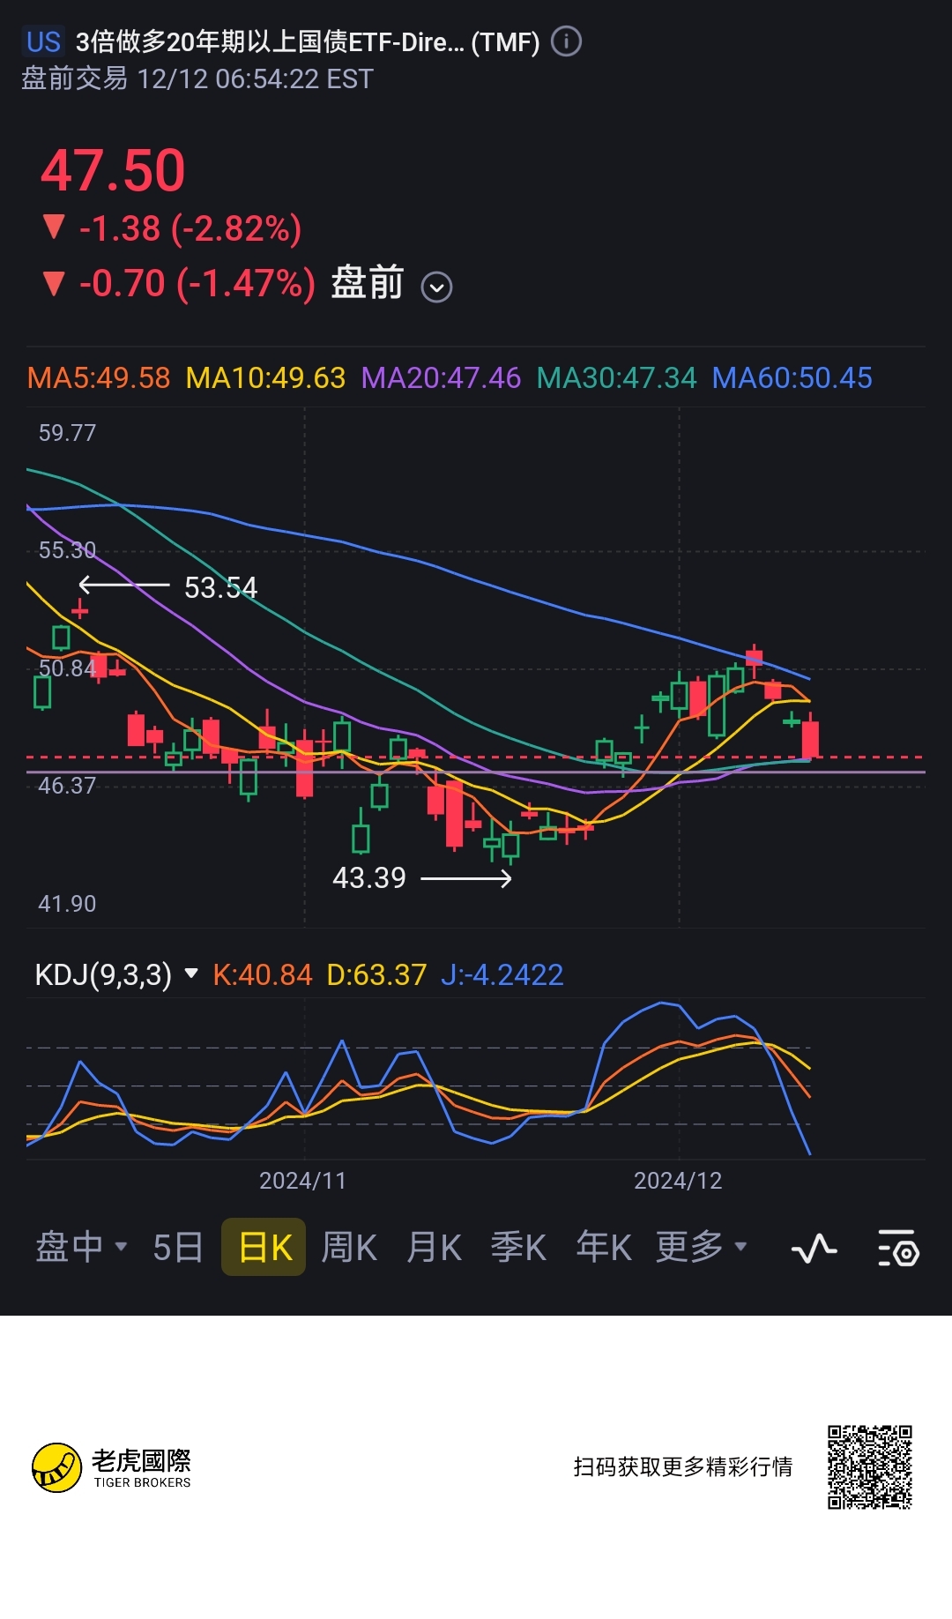Tap the MA30:47.34 indicator label
Viewport: 952px width, 1619px height.
[616, 378]
